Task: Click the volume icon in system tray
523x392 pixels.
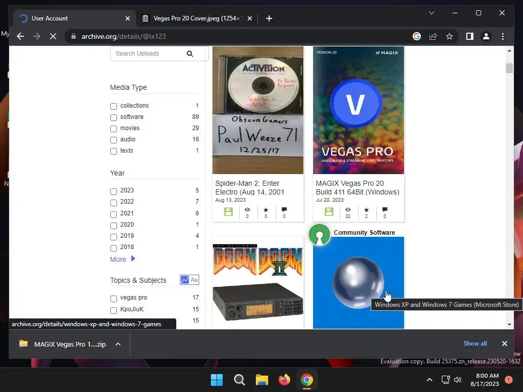Action: point(458,380)
